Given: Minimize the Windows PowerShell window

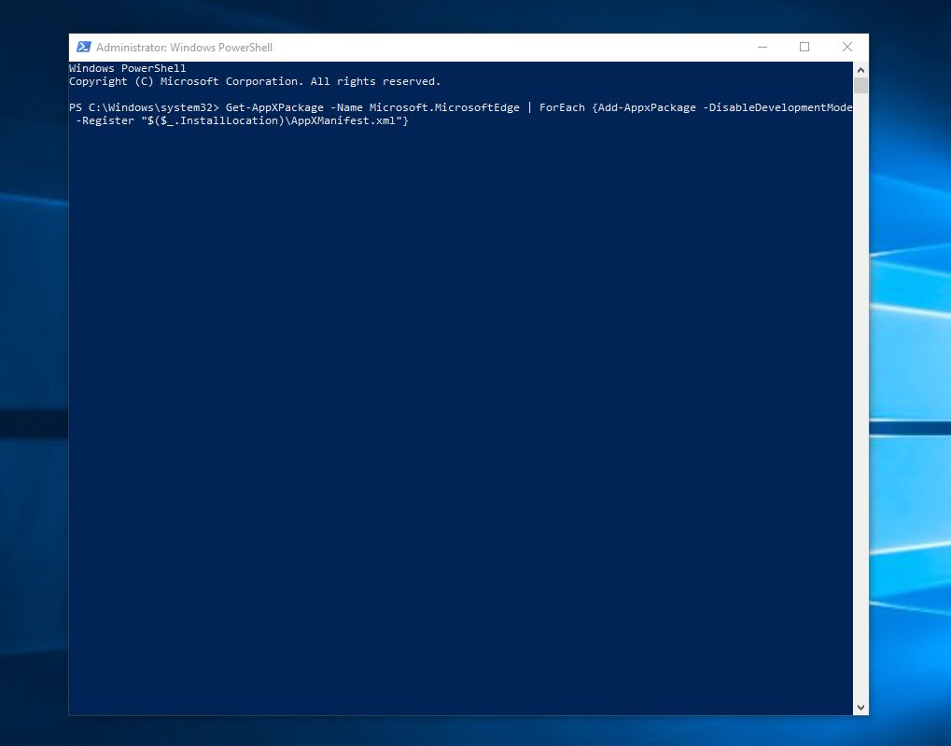Looking at the screenshot, I should click(x=762, y=48).
